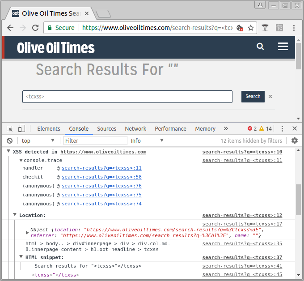Click the browser forward arrow
This screenshot has width=304, height=281.
(x=23, y=28)
